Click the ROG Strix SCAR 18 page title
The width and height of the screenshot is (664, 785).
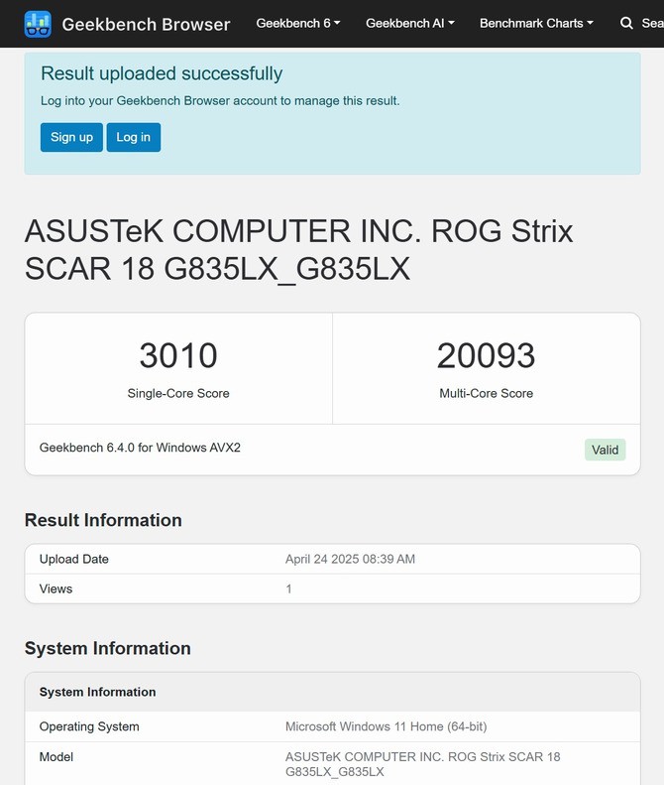coord(298,249)
